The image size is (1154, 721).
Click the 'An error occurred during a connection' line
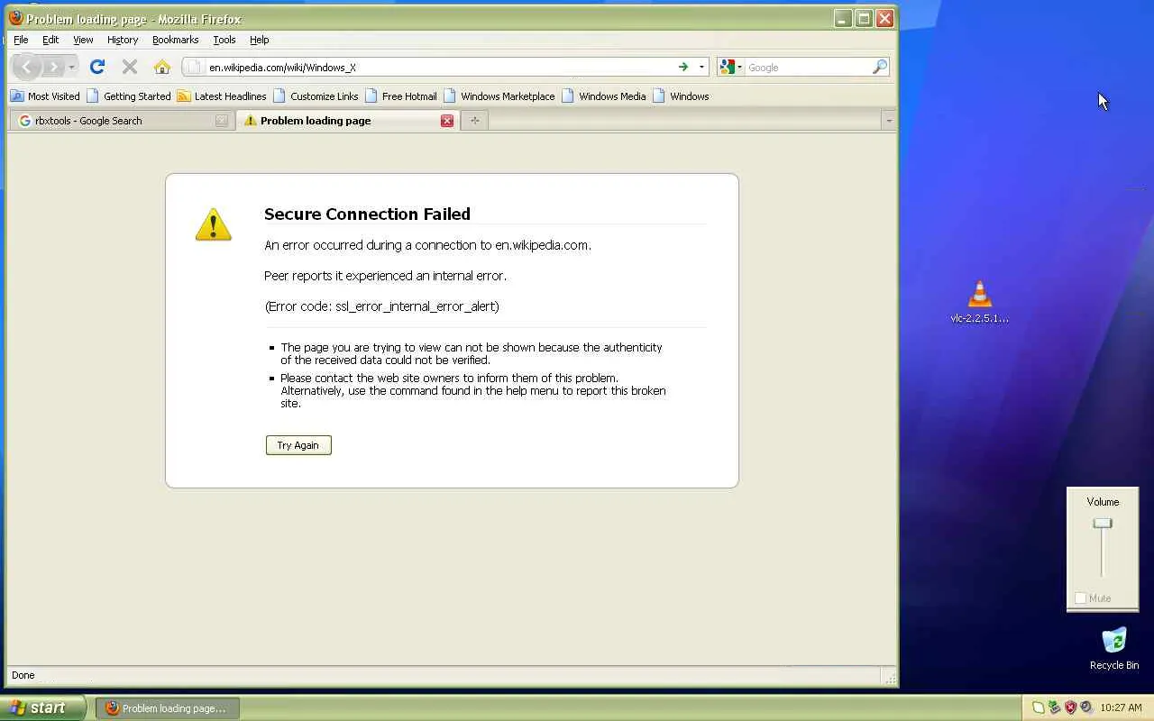click(x=427, y=245)
